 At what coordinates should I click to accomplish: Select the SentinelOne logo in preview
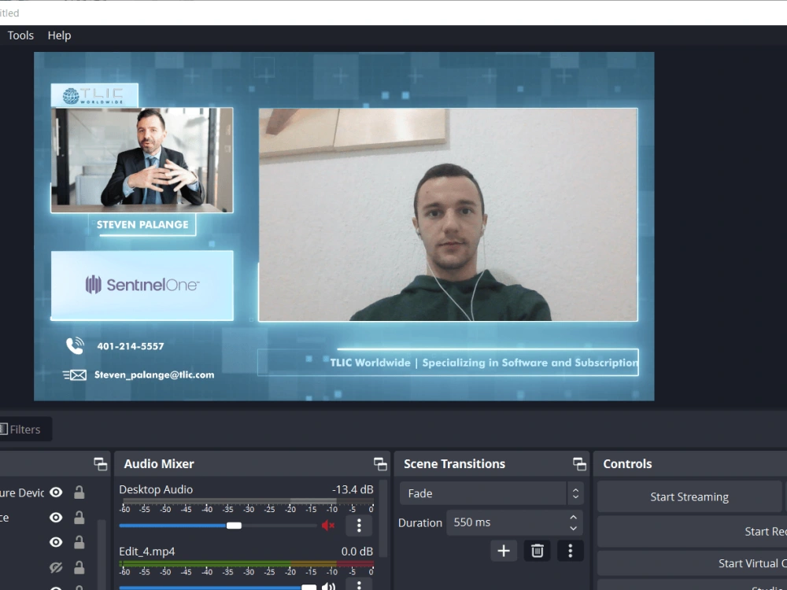click(x=142, y=286)
